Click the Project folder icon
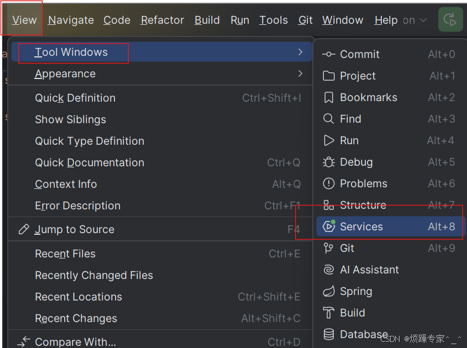The height and width of the screenshot is (348, 467). tap(328, 76)
